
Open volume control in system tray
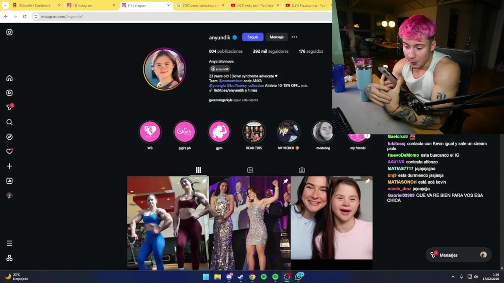[x=476, y=277]
